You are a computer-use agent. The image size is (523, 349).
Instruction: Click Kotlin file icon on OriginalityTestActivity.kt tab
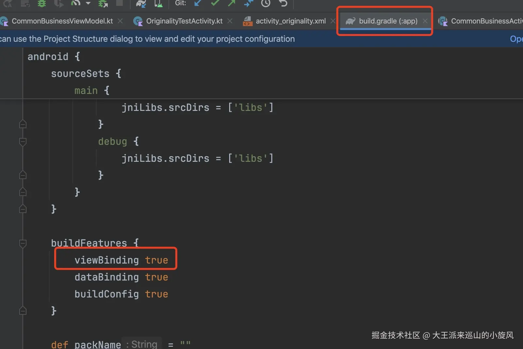tap(138, 21)
